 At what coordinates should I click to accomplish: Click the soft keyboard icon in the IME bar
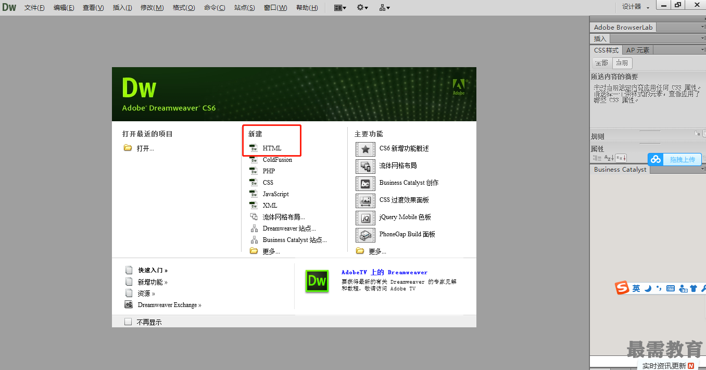pos(671,288)
